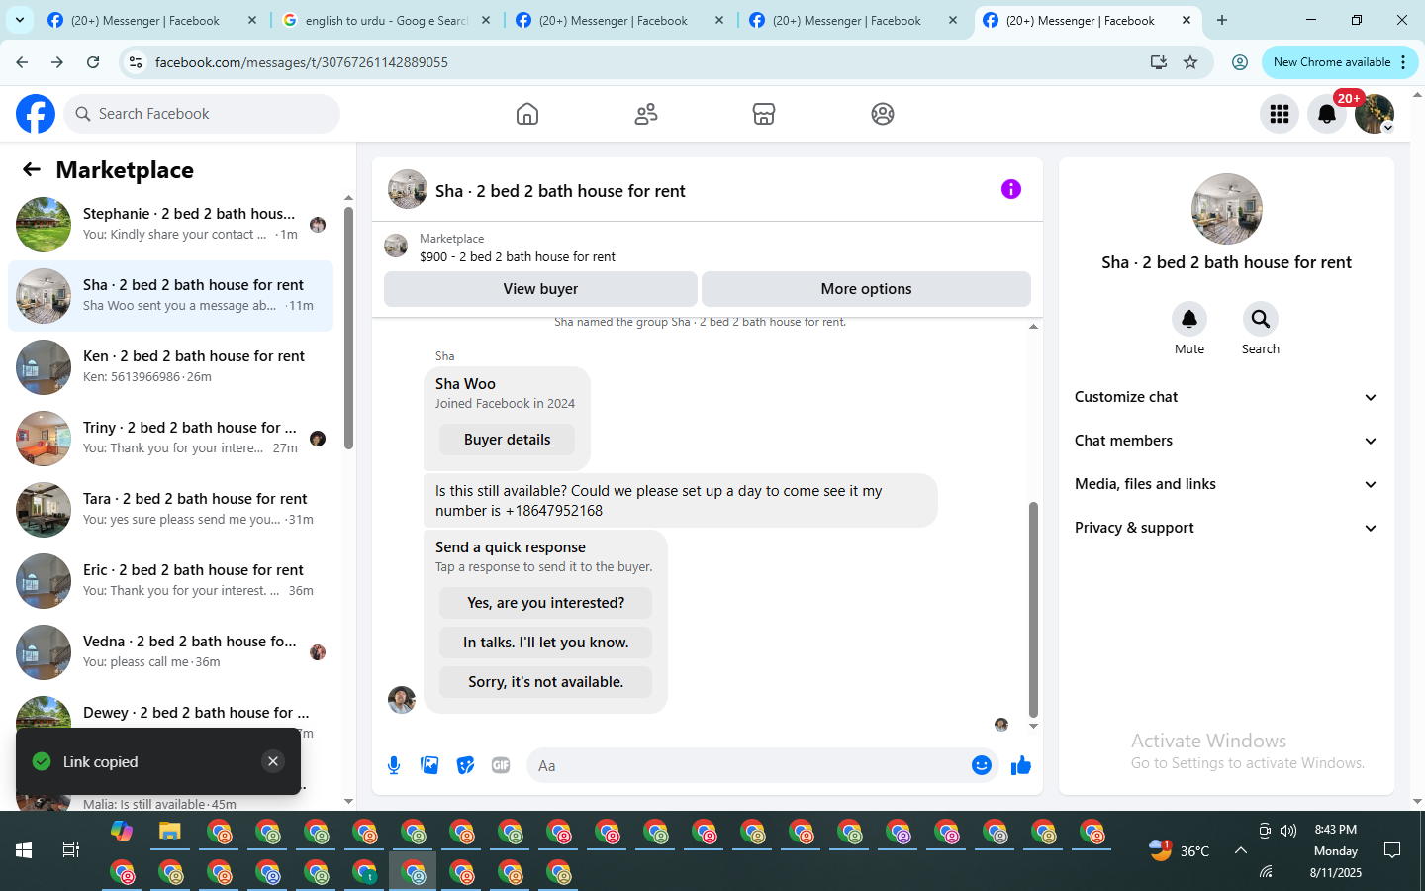Open Task View on taskbar
This screenshot has height=891, width=1425.
pos(71,850)
